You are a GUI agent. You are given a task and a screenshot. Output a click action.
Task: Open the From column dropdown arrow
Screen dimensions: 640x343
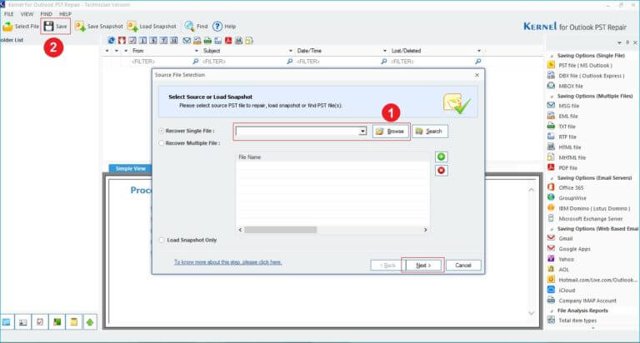coord(197,51)
